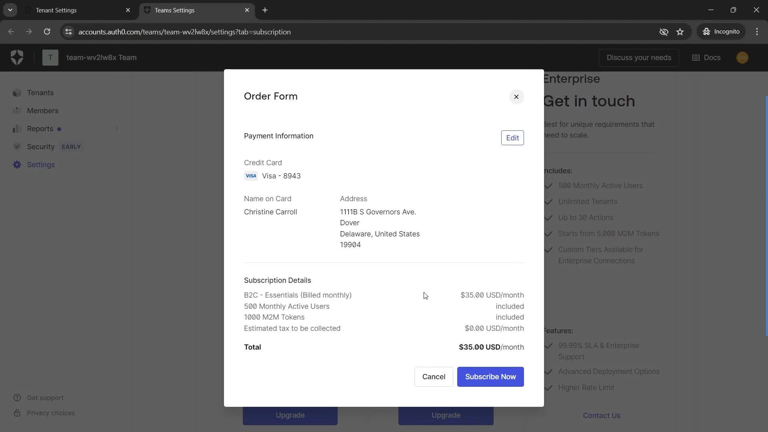This screenshot has height=432, width=768.
Task: Open Privacy choices link
Action: [51, 413]
